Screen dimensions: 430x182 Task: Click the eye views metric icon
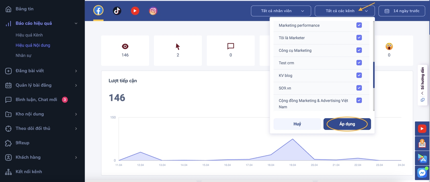[x=125, y=46]
